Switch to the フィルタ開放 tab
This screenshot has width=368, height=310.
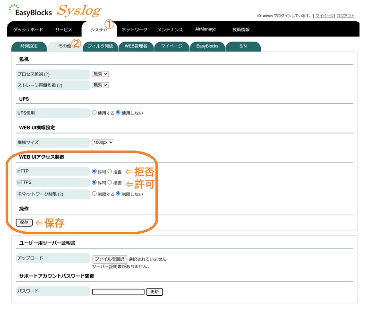coord(100,46)
